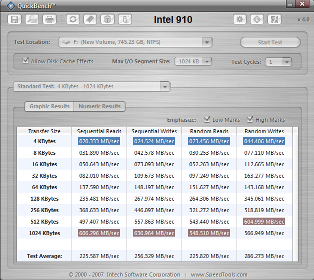Open the print preview magnifier icon
The width and height of the screenshot is (314, 280).
tap(32, 19)
